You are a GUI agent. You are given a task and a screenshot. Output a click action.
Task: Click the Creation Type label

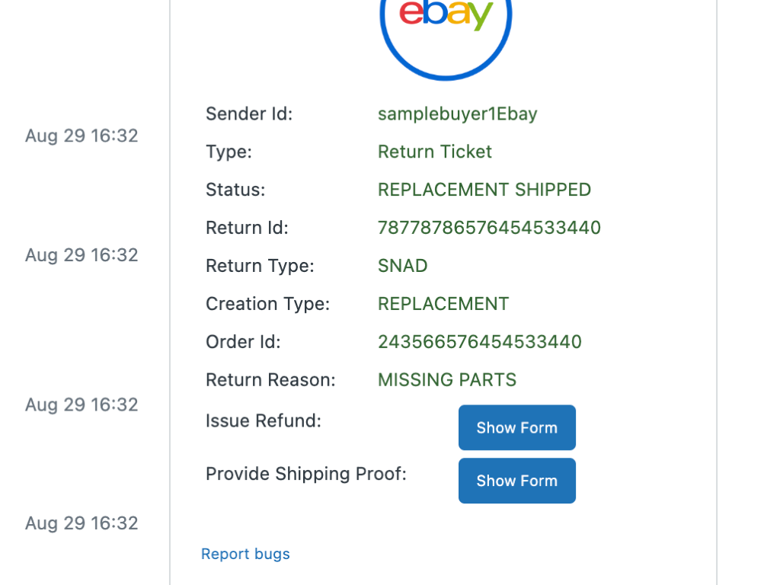[x=267, y=304]
